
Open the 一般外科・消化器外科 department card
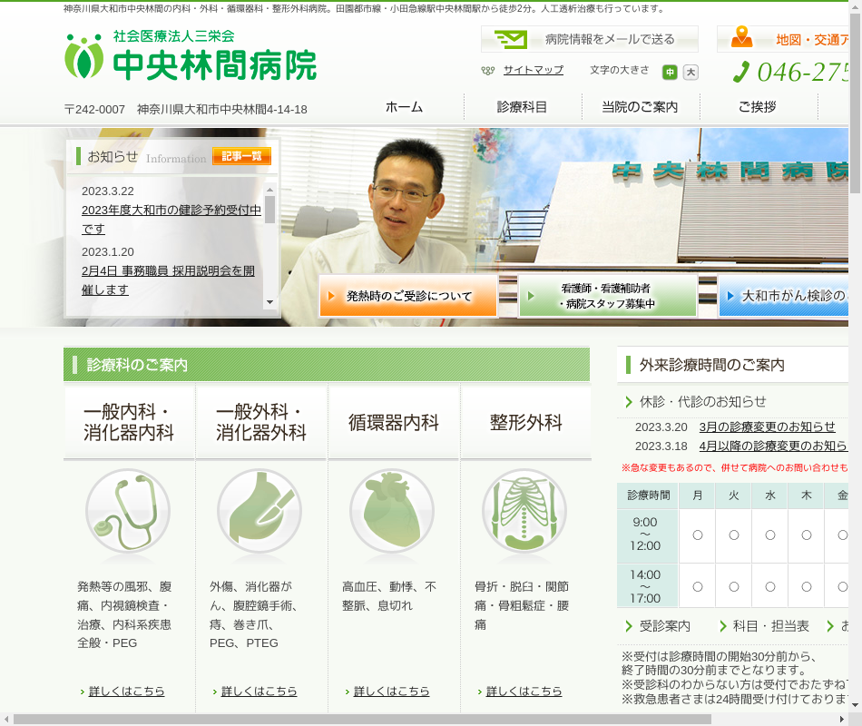pyautogui.click(x=261, y=422)
